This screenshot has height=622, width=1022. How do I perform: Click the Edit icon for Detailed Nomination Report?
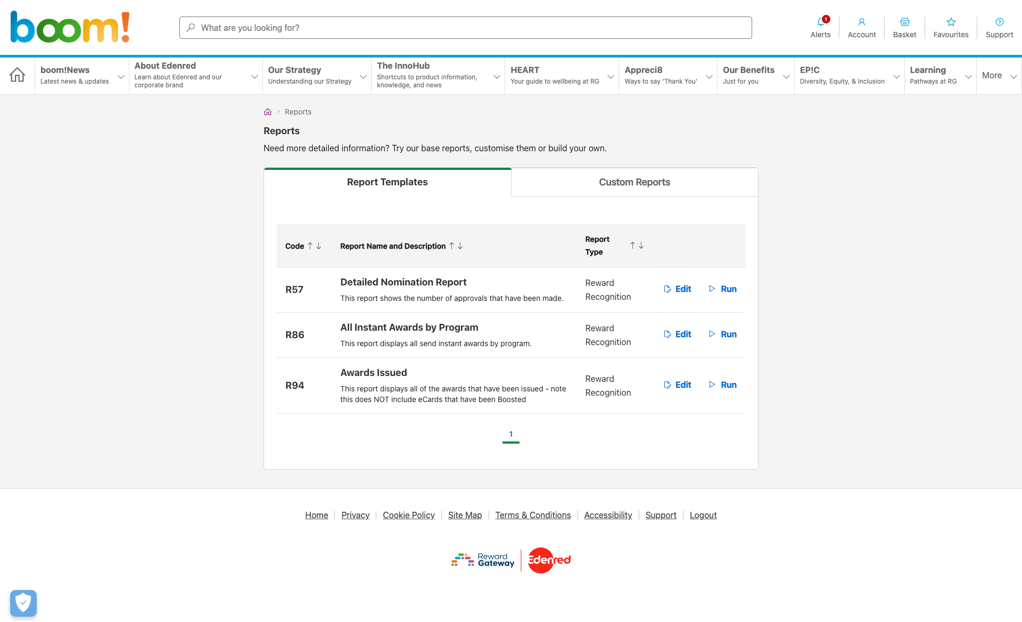668,289
